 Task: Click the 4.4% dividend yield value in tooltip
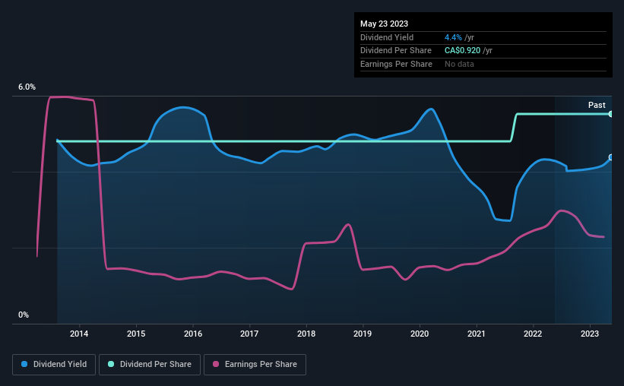point(453,37)
